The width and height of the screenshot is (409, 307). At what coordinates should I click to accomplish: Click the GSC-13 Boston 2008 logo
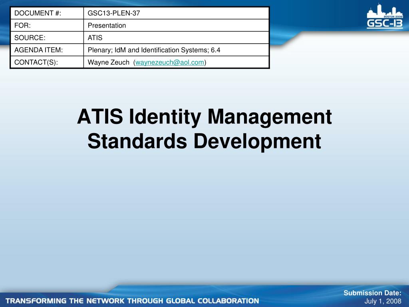point(385,16)
